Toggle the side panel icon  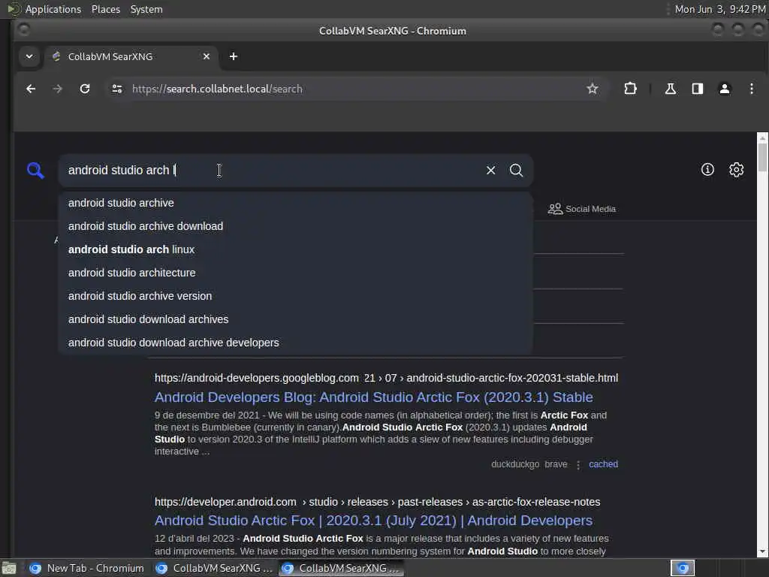coord(698,89)
